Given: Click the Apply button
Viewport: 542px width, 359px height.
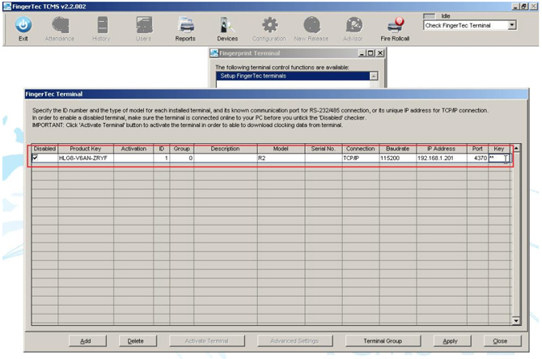Looking at the screenshot, I should point(452,341).
